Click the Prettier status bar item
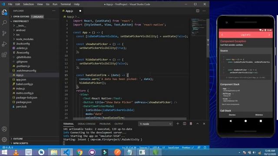The height and width of the screenshot is (156, 278). [188, 147]
